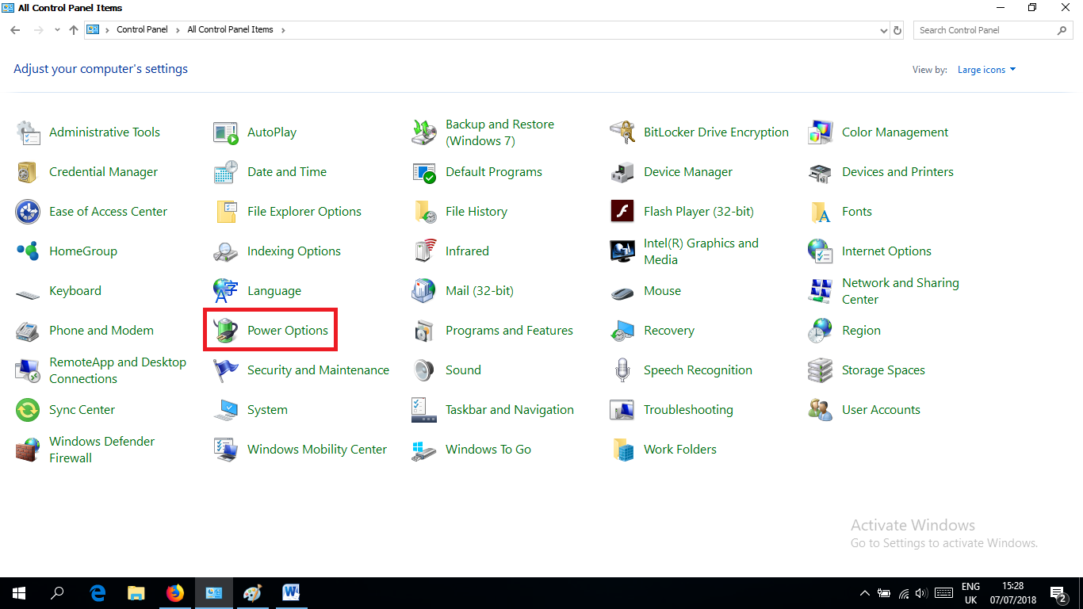The image size is (1083, 609).
Task: Click the Phone and Modem link
Action: point(101,331)
